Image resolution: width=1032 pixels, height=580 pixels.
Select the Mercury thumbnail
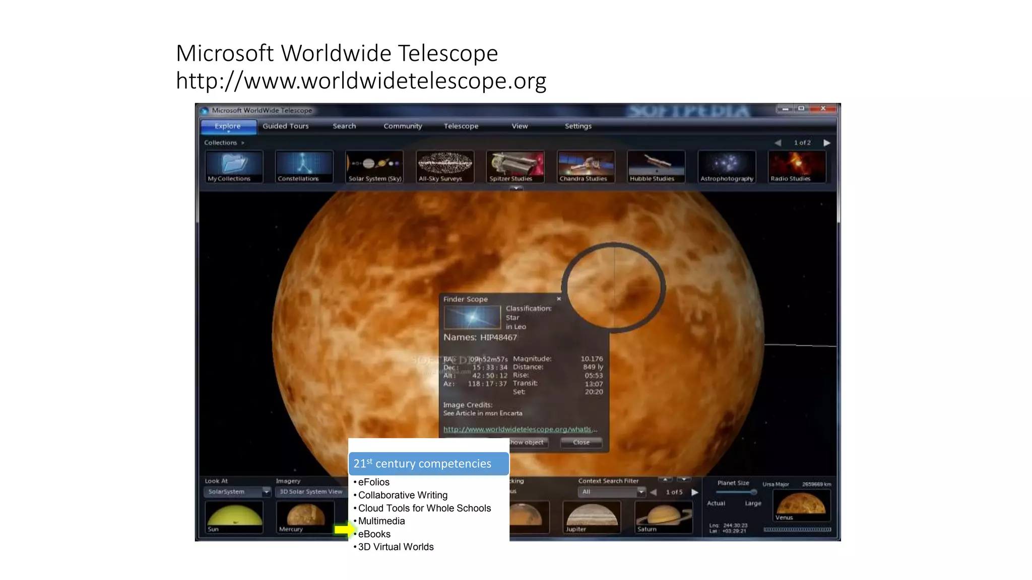(x=305, y=517)
